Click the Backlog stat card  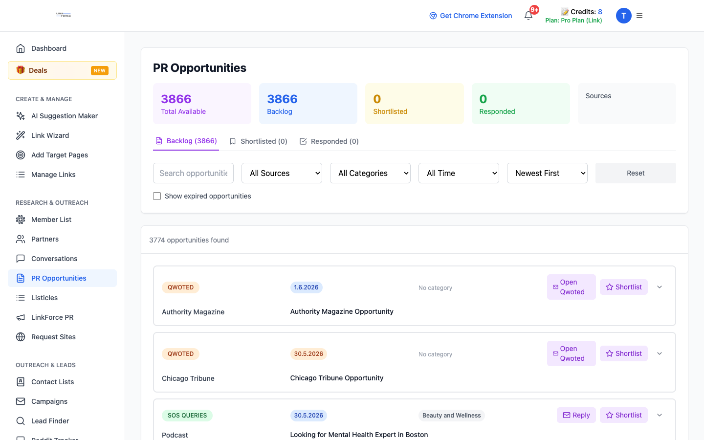point(308,104)
